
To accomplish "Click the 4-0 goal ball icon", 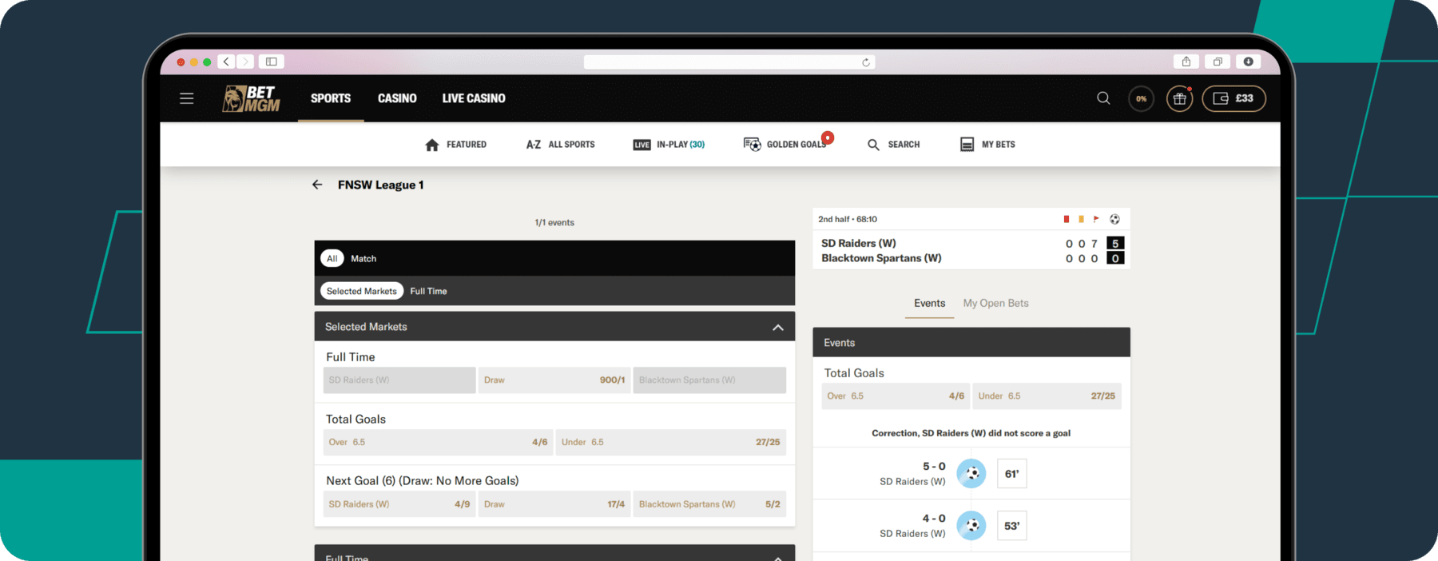I will click(971, 526).
